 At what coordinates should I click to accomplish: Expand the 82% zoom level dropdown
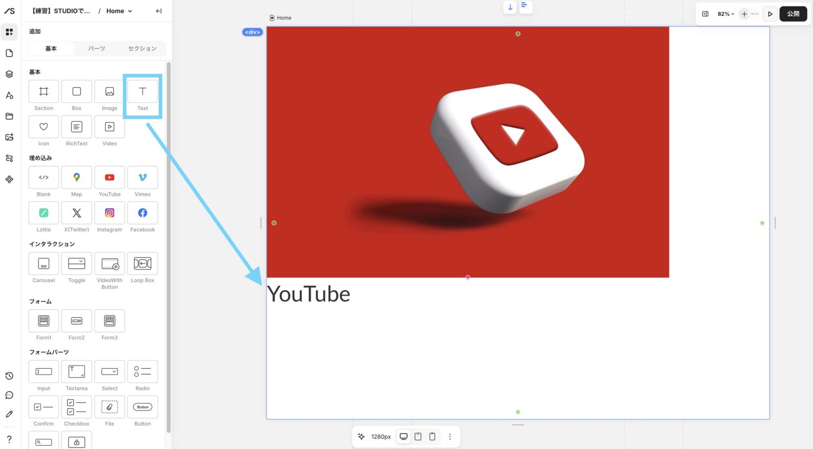point(726,14)
